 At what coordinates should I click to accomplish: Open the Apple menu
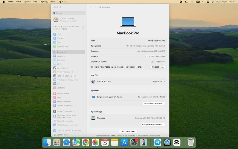tap(4, 2)
